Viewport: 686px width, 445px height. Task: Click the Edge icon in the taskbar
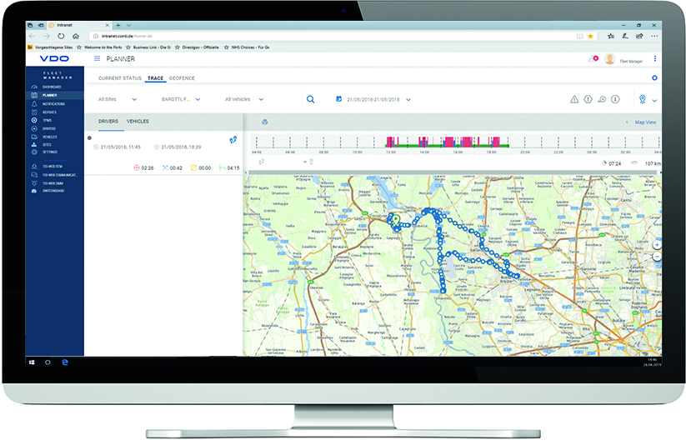(65, 362)
